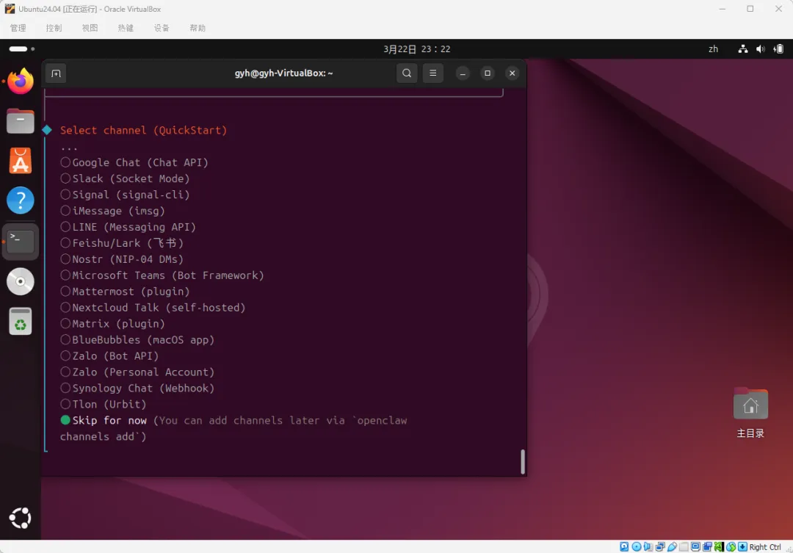Image resolution: width=793 pixels, height=553 pixels.
Task: Click the terminal title gyh@gyh-VirtualBox
Action: pyautogui.click(x=283, y=73)
